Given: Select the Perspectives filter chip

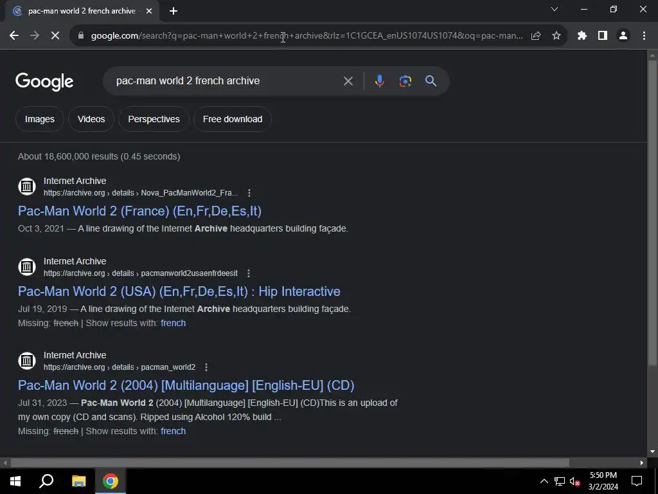Looking at the screenshot, I should point(154,119).
